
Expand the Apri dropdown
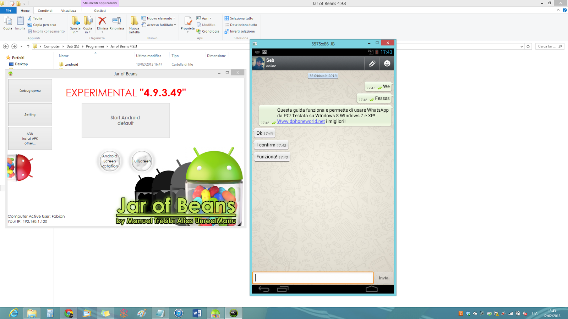pos(211,18)
